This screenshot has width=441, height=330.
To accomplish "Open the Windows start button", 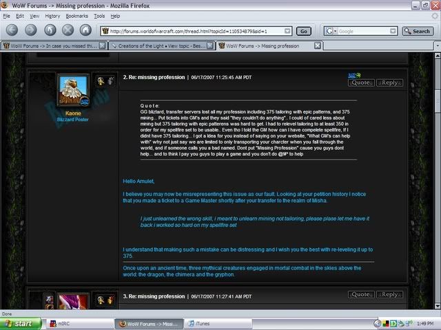I will point(21,324).
